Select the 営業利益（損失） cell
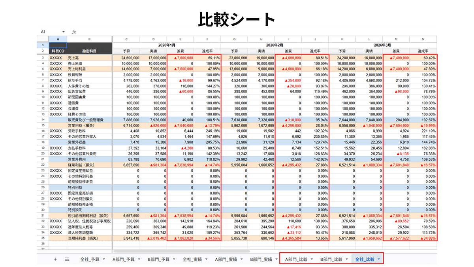The image size is (474, 267). pyautogui.click(x=89, y=125)
